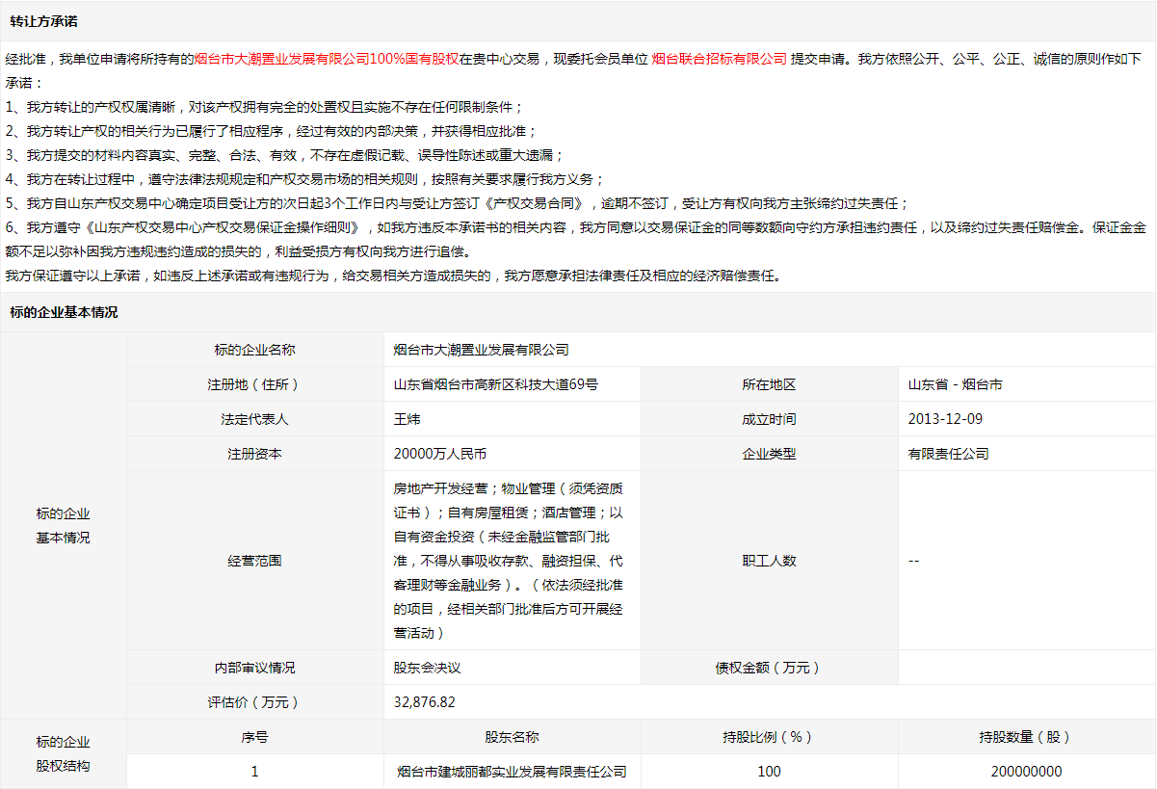Click the 股东名称 column header

coord(512,737)
